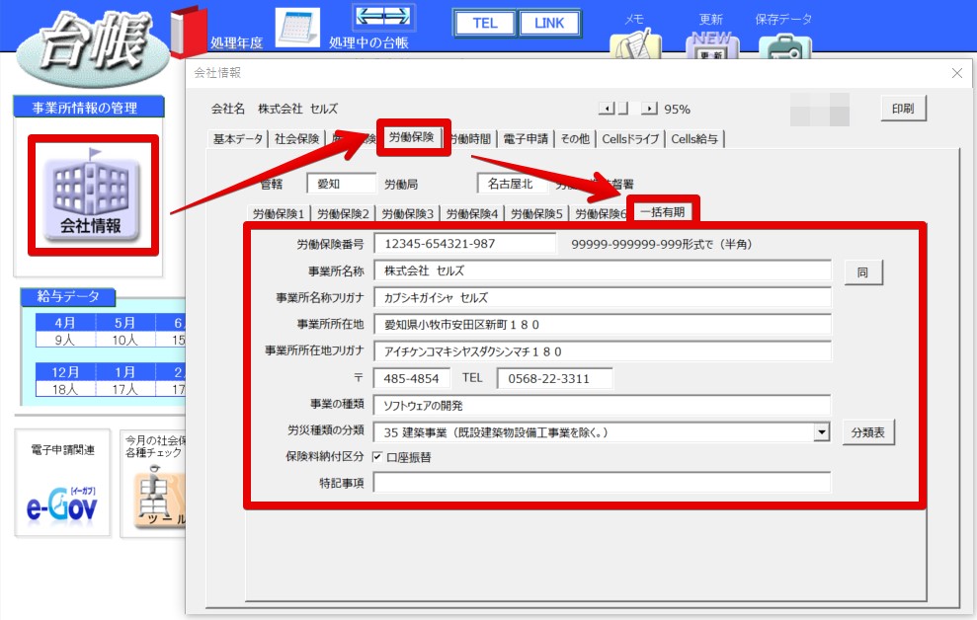Select the 労働保険4 sub-tab
977x620 pixels.
(x=472, y=213)
